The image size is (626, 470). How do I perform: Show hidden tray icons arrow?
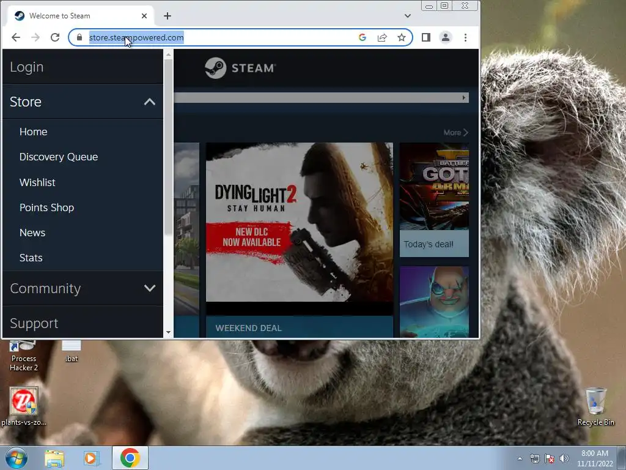click(x=520, y=458)
